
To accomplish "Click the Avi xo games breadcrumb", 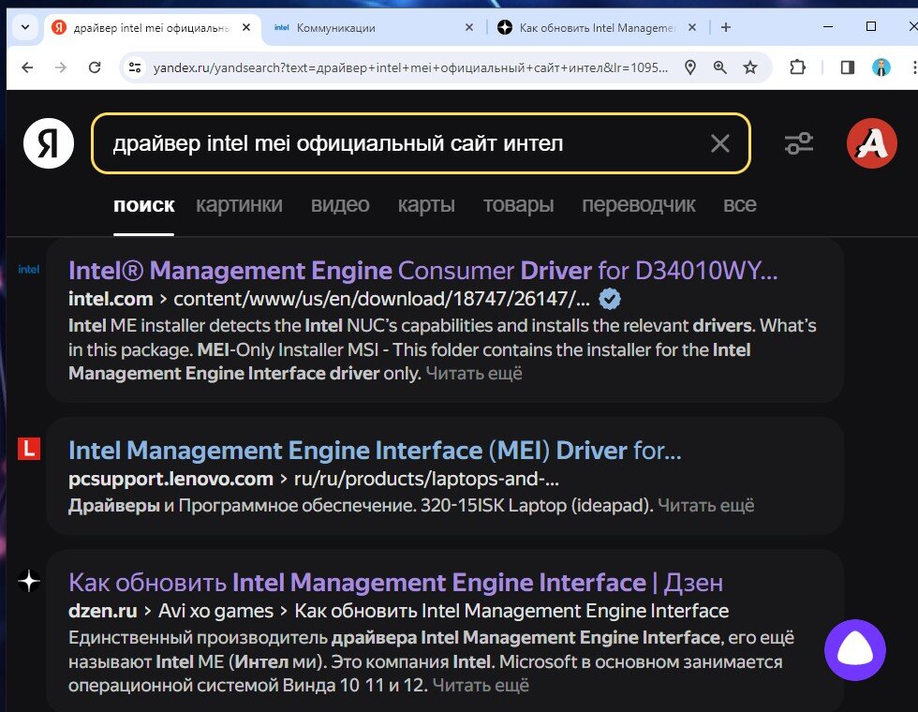I will click(216, 611).
